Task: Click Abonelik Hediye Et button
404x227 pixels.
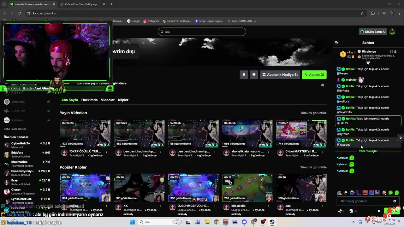Action: click(x=280, y=75)
